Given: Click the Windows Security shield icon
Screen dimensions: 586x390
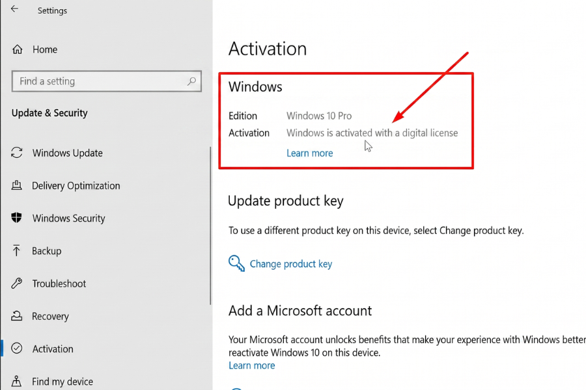Looking at the screenshot, I should point(16,218).
